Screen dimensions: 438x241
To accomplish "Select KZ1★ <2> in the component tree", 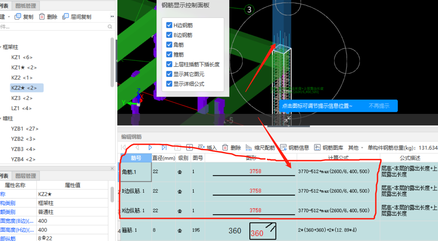I will [24, 68].
